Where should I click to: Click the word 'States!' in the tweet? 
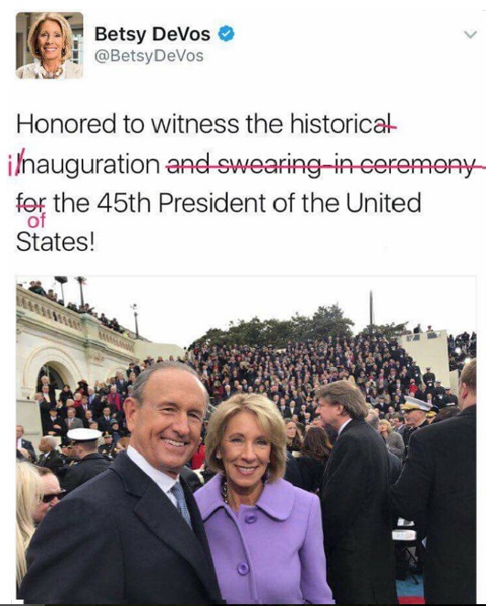55,243
